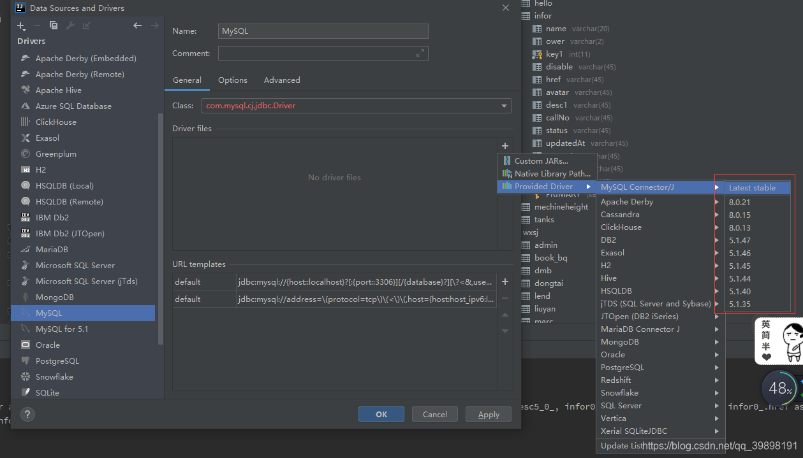Switch to the Options tab
This screenshot has width=803, height=458.
[x=233, y=80]
